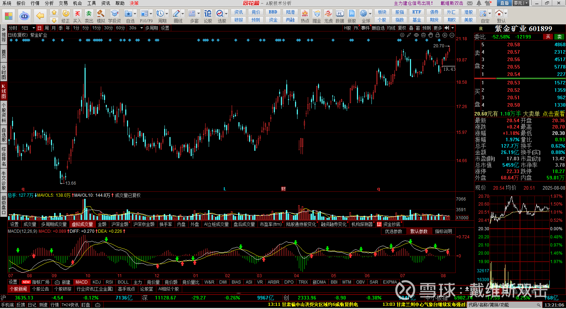Viewport: 566px width, 309px height.
Task: Click the 数据 PE data icon
Action: coord(340,13)
